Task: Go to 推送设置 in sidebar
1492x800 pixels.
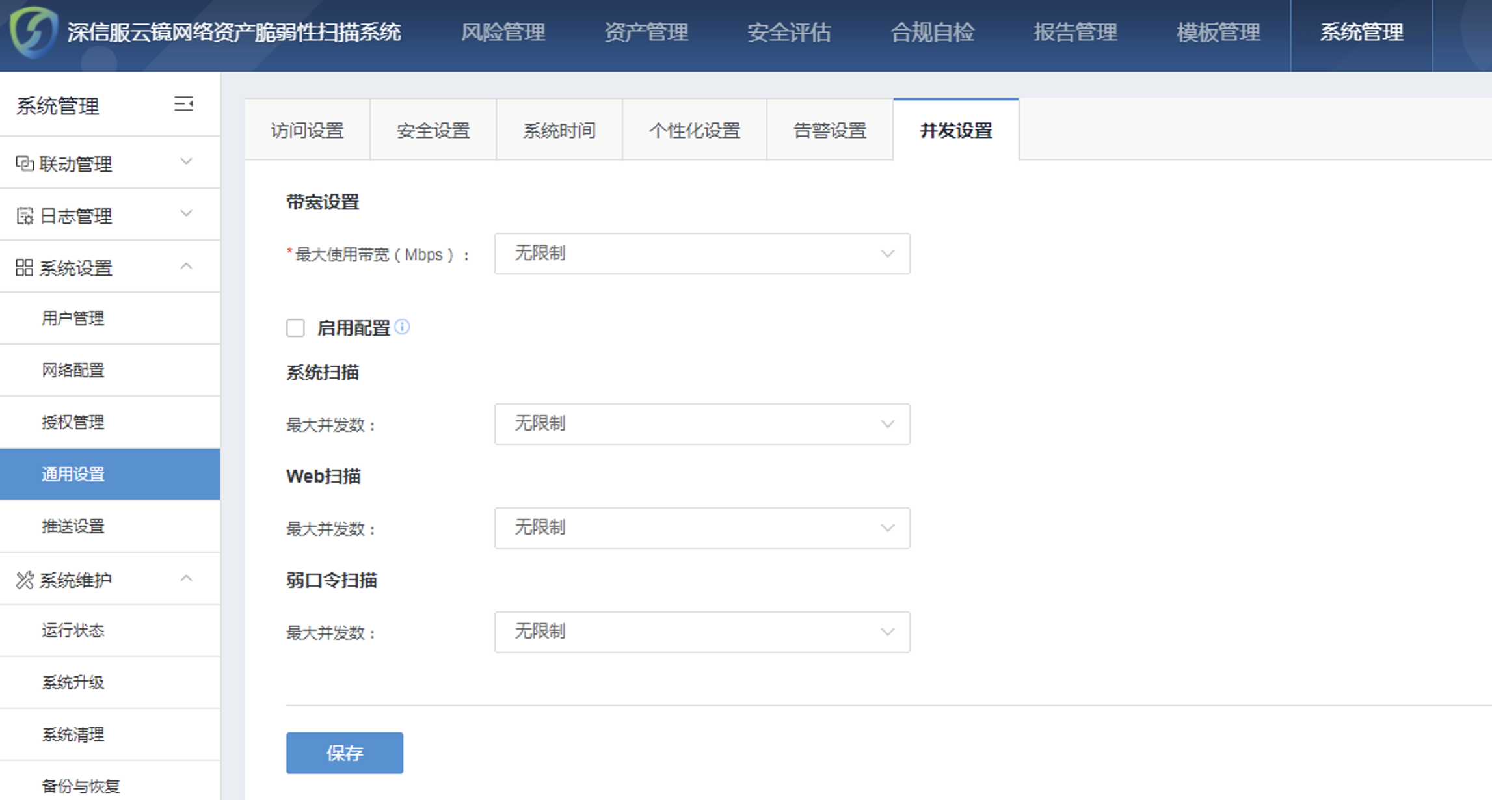Action: click(x=110, y=526)
